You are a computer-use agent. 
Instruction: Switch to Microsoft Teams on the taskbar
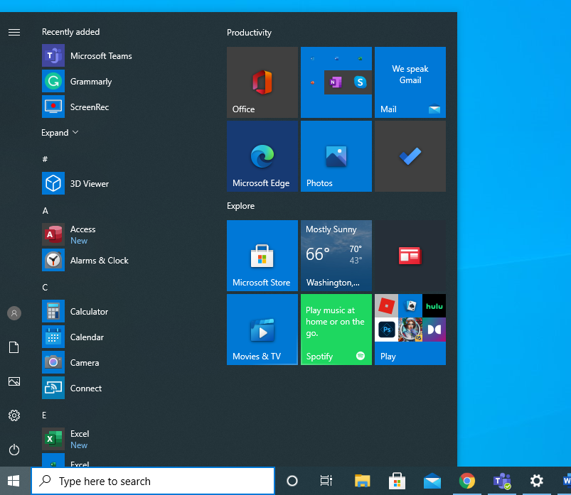502,481
